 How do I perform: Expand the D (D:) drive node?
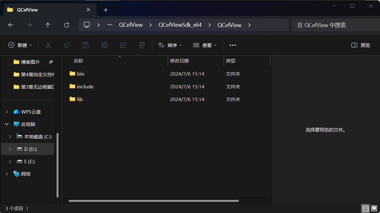(x=10, y=149)
